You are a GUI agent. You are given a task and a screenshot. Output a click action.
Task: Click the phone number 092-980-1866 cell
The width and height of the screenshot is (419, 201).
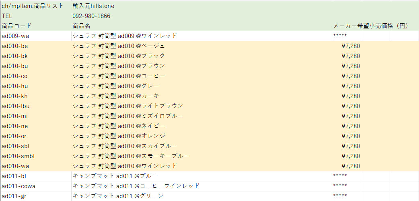click(91, 16)
